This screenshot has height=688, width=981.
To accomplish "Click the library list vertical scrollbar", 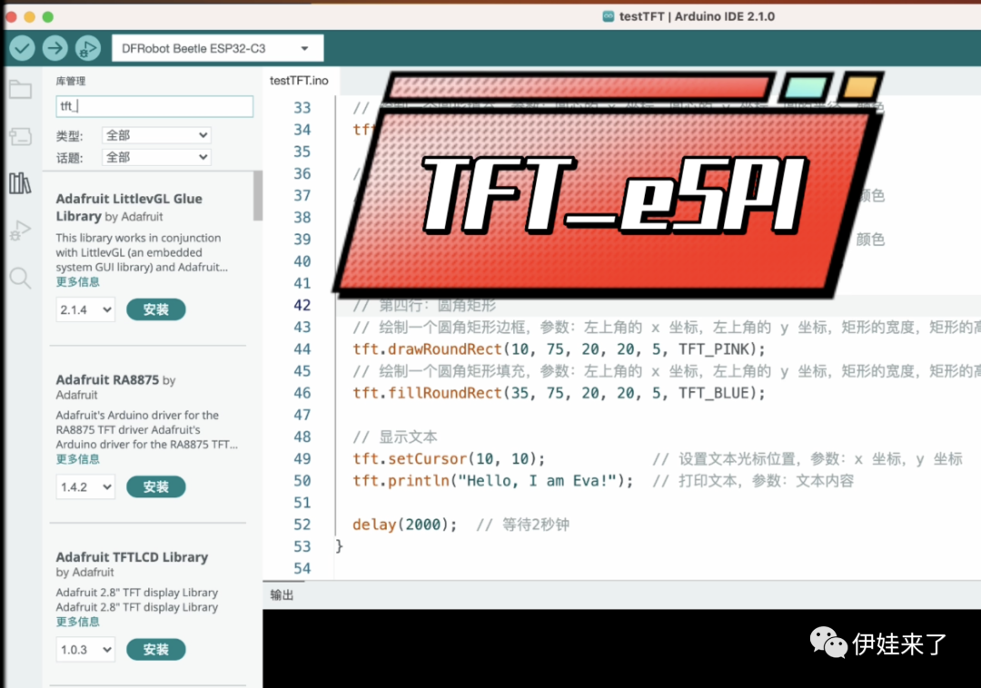I will tap(258, 195).
